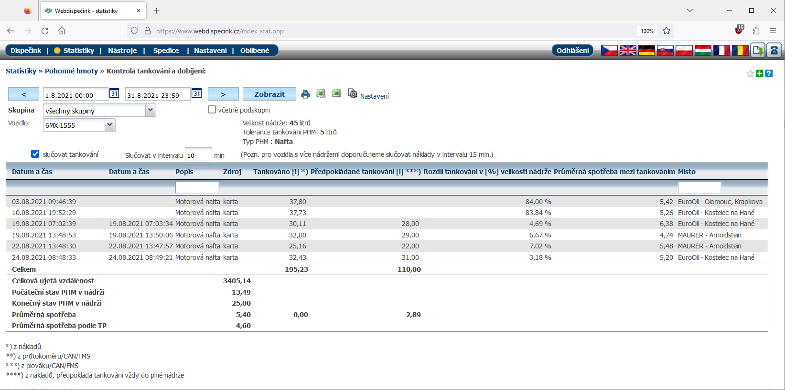Export the report via CSV icon
Image resolution: width=785 pixels, height=390 pixels.
[x=321, y=94]
